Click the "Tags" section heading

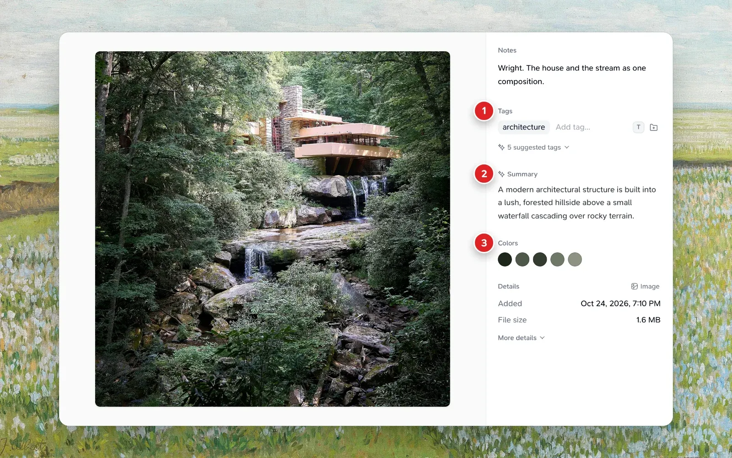pyautogui.click(x=505, y=111)
